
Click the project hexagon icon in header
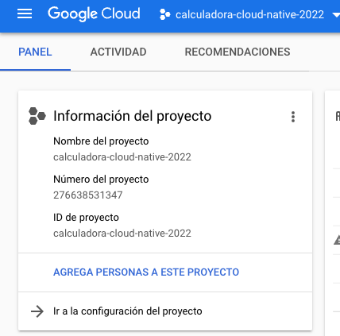pos(164,14)
